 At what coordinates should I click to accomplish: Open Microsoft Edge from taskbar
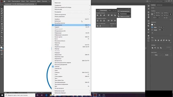[x=46, y=95]
